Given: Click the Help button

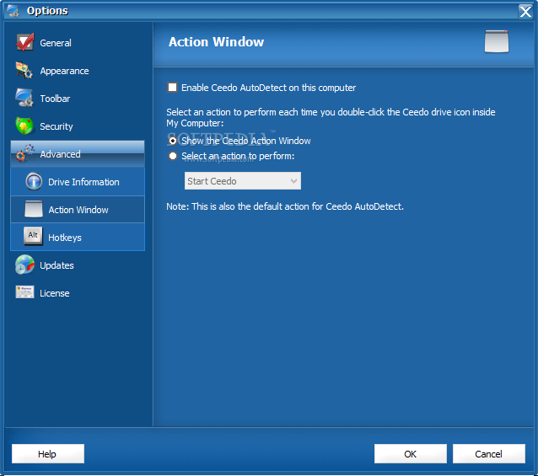Looking at the screenshot, I should (48, 454).
